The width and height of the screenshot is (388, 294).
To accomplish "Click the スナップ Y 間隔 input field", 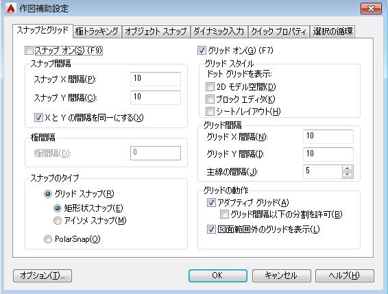I will (x=156, y=97).
